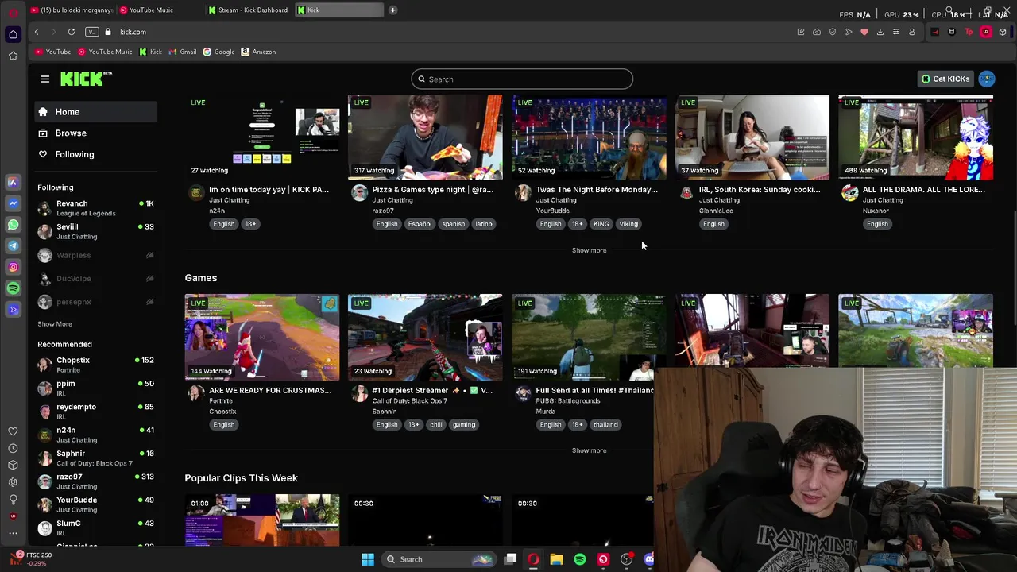Open Opera start page home icon

(x=13, y=34)
